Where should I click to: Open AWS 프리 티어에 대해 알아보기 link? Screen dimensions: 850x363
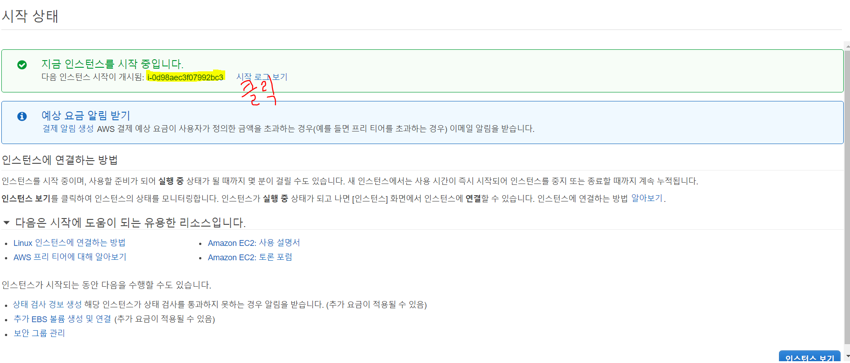pos(70,257)
